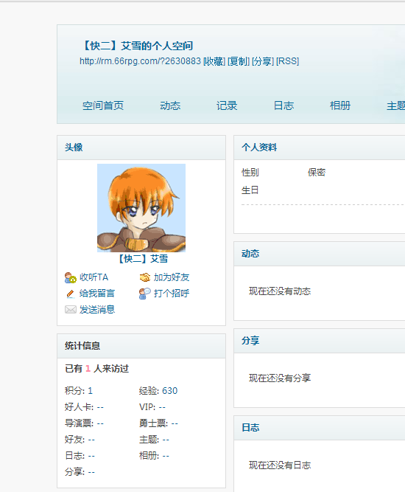
Task: Click the 分享: -- stat entry
Action: click(80, 472)
